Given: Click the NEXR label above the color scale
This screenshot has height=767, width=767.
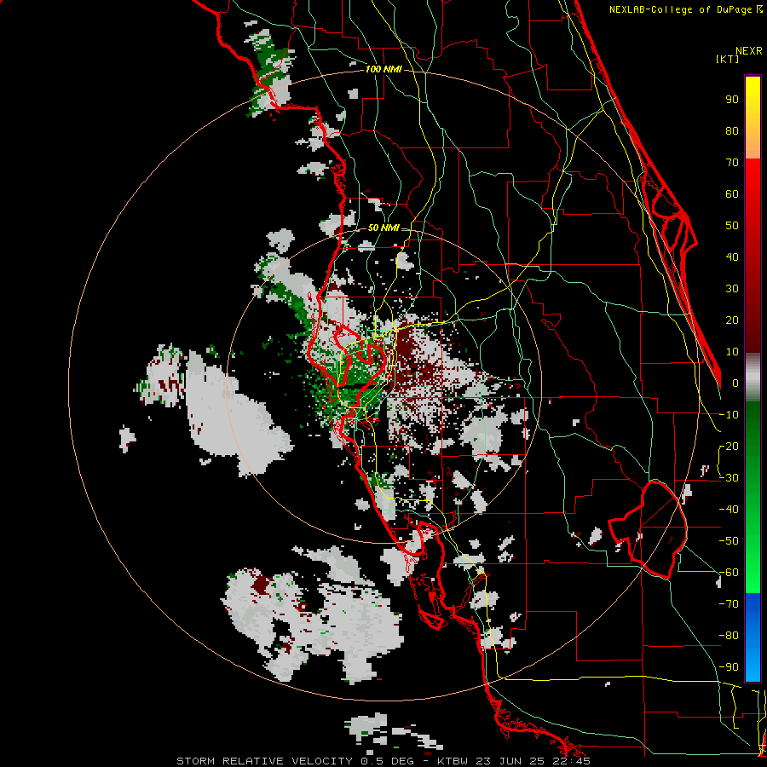Looking at the screenshot, I should (748, 51).
